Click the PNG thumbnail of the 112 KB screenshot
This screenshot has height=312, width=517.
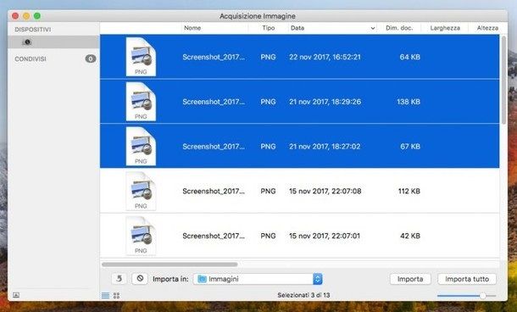click(x=141, y=191)
